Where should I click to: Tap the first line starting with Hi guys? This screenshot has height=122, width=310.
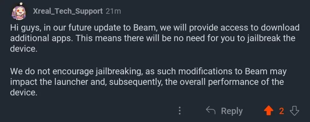[x=155, y=28]
